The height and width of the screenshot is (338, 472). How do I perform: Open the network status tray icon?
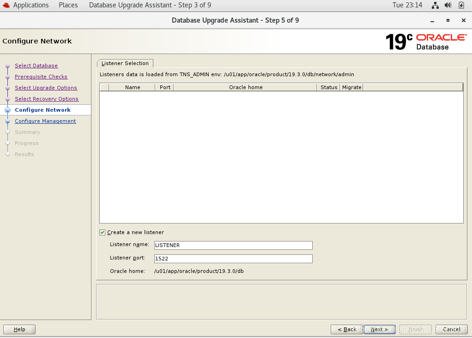click(435, 5)
